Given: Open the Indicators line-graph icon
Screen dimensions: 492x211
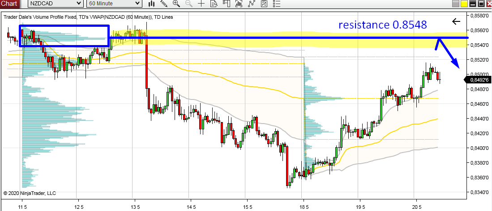Looking at the screenshot, I should click(252, 4).
